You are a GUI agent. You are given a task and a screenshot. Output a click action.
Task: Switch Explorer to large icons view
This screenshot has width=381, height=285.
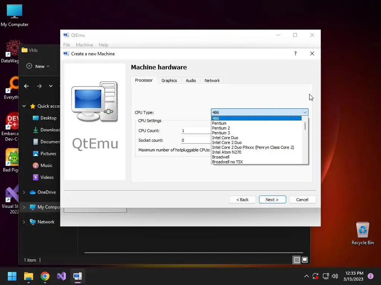coord(305,260)
